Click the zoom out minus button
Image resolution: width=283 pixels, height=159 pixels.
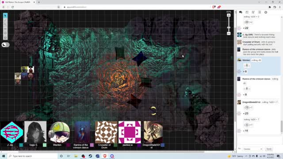(229, 34)
